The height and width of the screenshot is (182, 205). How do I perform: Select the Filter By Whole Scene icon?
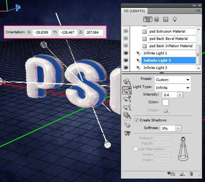148,20
